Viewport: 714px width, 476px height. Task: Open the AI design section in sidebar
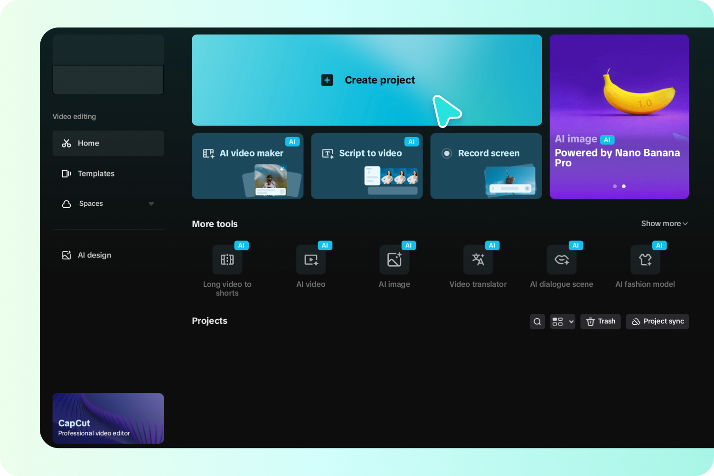[108, 255]
